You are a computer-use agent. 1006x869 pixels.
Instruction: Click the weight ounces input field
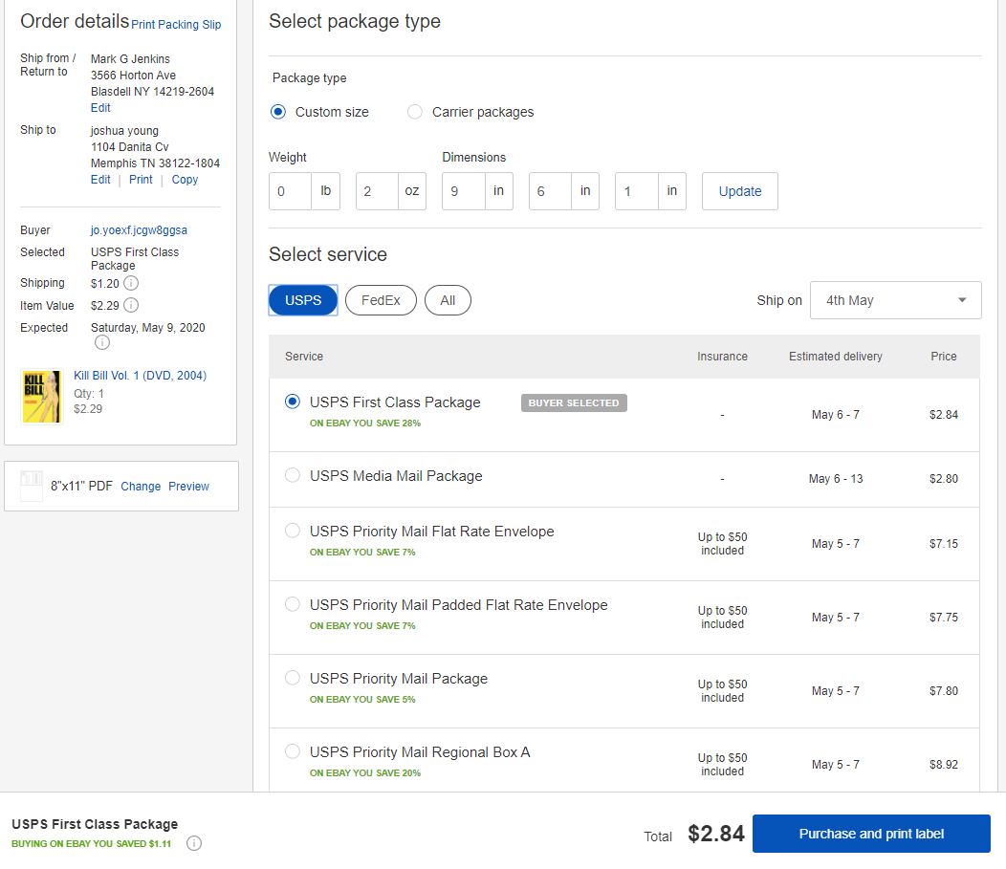pyautogui.click(x=377, y=191)
